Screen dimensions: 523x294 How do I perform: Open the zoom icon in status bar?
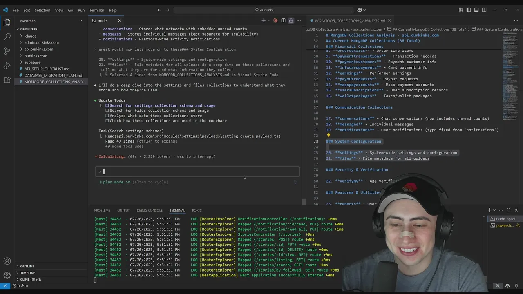(x=498, y=286)
